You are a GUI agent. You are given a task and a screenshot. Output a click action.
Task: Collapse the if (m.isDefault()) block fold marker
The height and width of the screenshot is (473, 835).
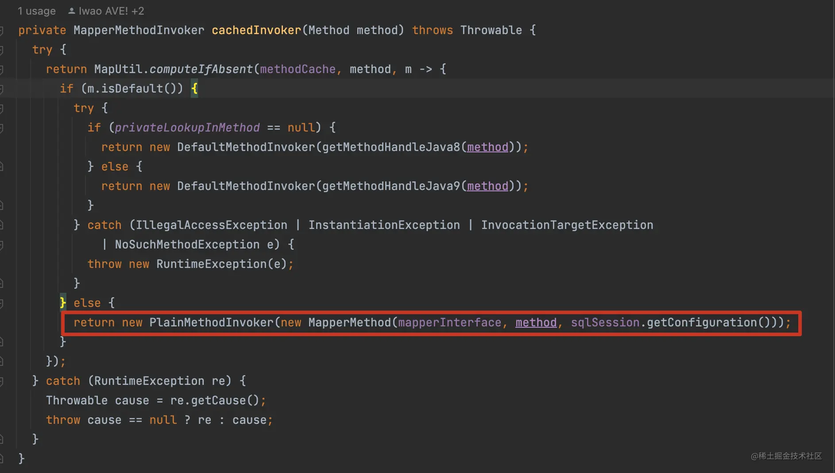point(1,89)
